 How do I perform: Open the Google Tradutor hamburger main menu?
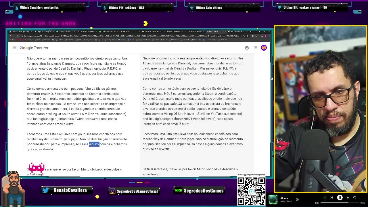coord(15,48)
